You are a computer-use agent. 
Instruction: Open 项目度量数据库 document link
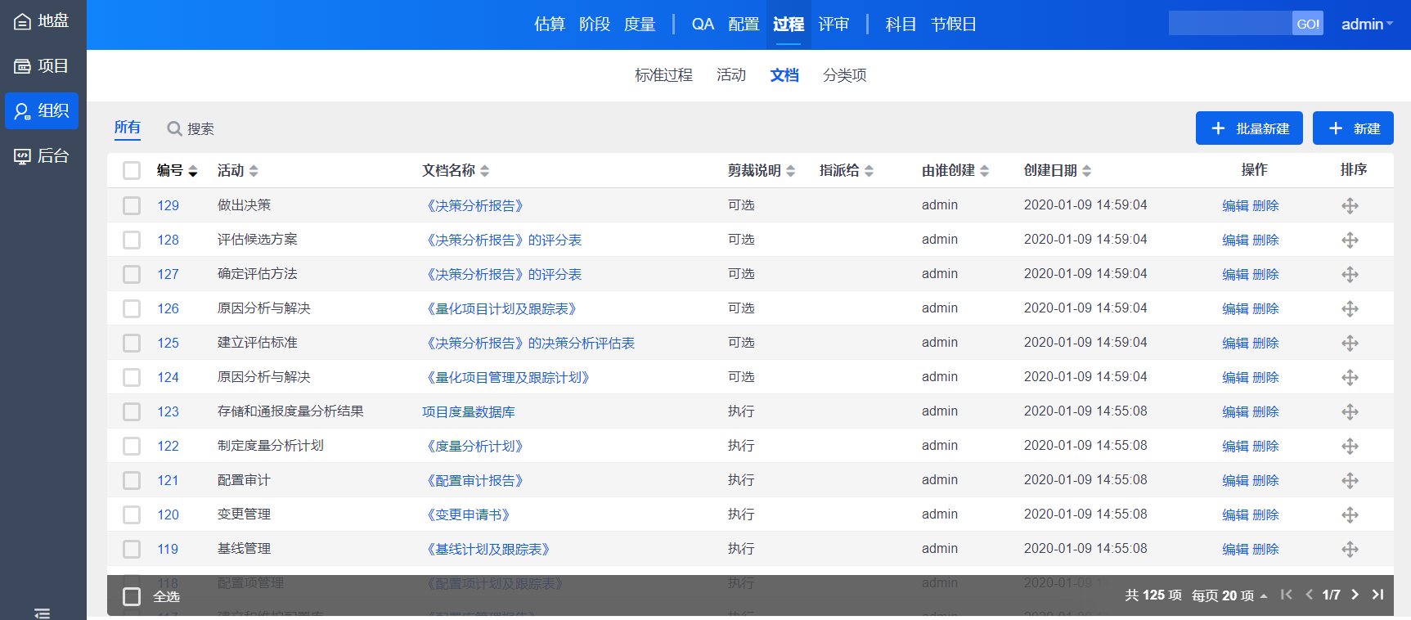469,411
